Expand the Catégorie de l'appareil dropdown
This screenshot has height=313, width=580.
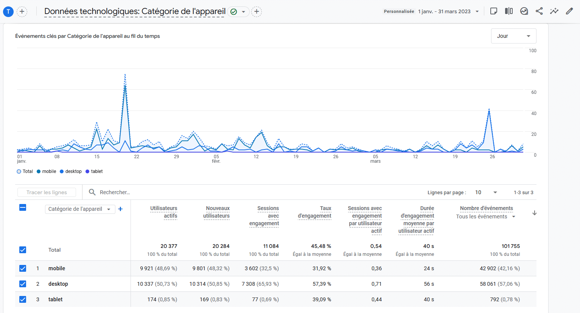[x=80, y=209]
